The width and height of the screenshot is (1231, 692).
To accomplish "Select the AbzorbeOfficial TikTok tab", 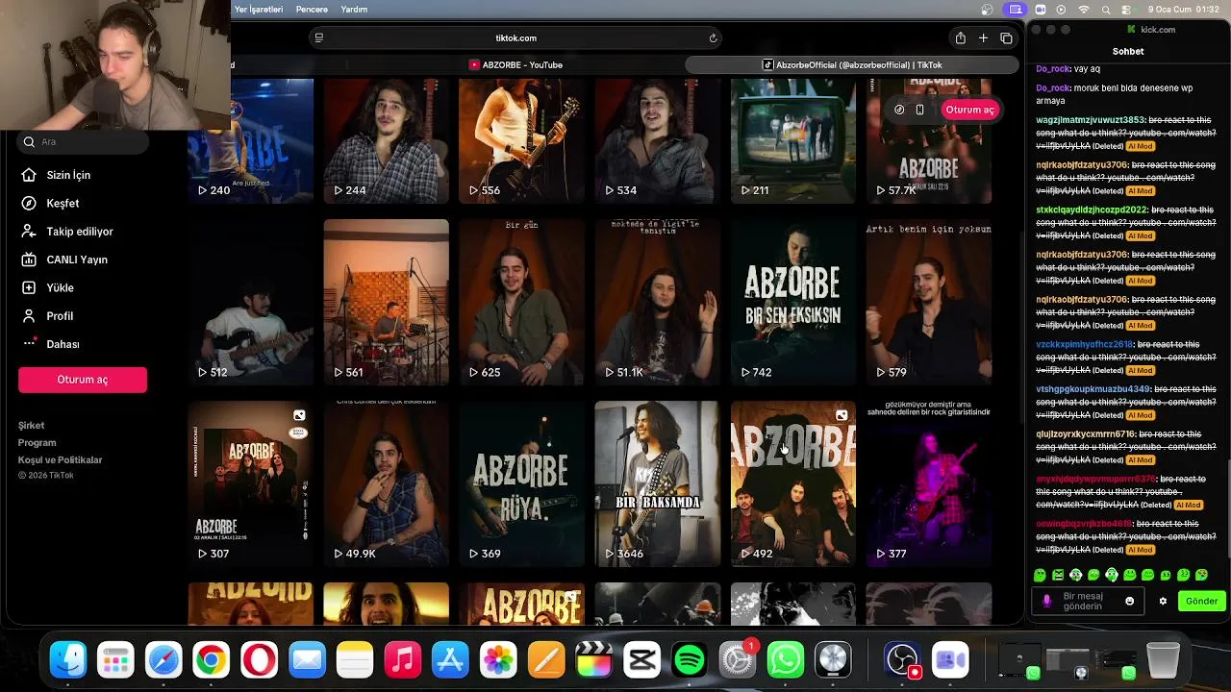I will [x=852, y=64].
